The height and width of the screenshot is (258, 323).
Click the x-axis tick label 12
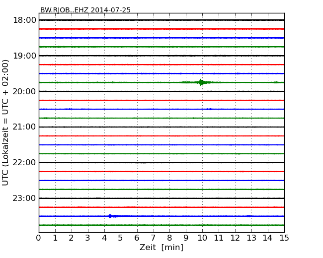(x=235, y=238)
